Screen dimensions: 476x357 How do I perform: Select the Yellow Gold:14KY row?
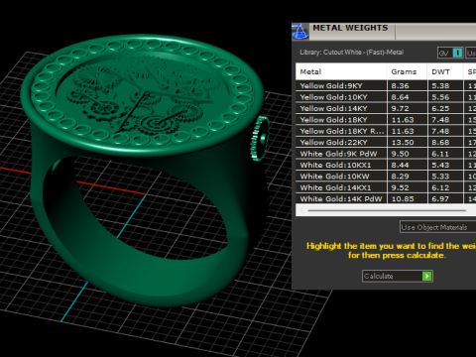point(386,108)
